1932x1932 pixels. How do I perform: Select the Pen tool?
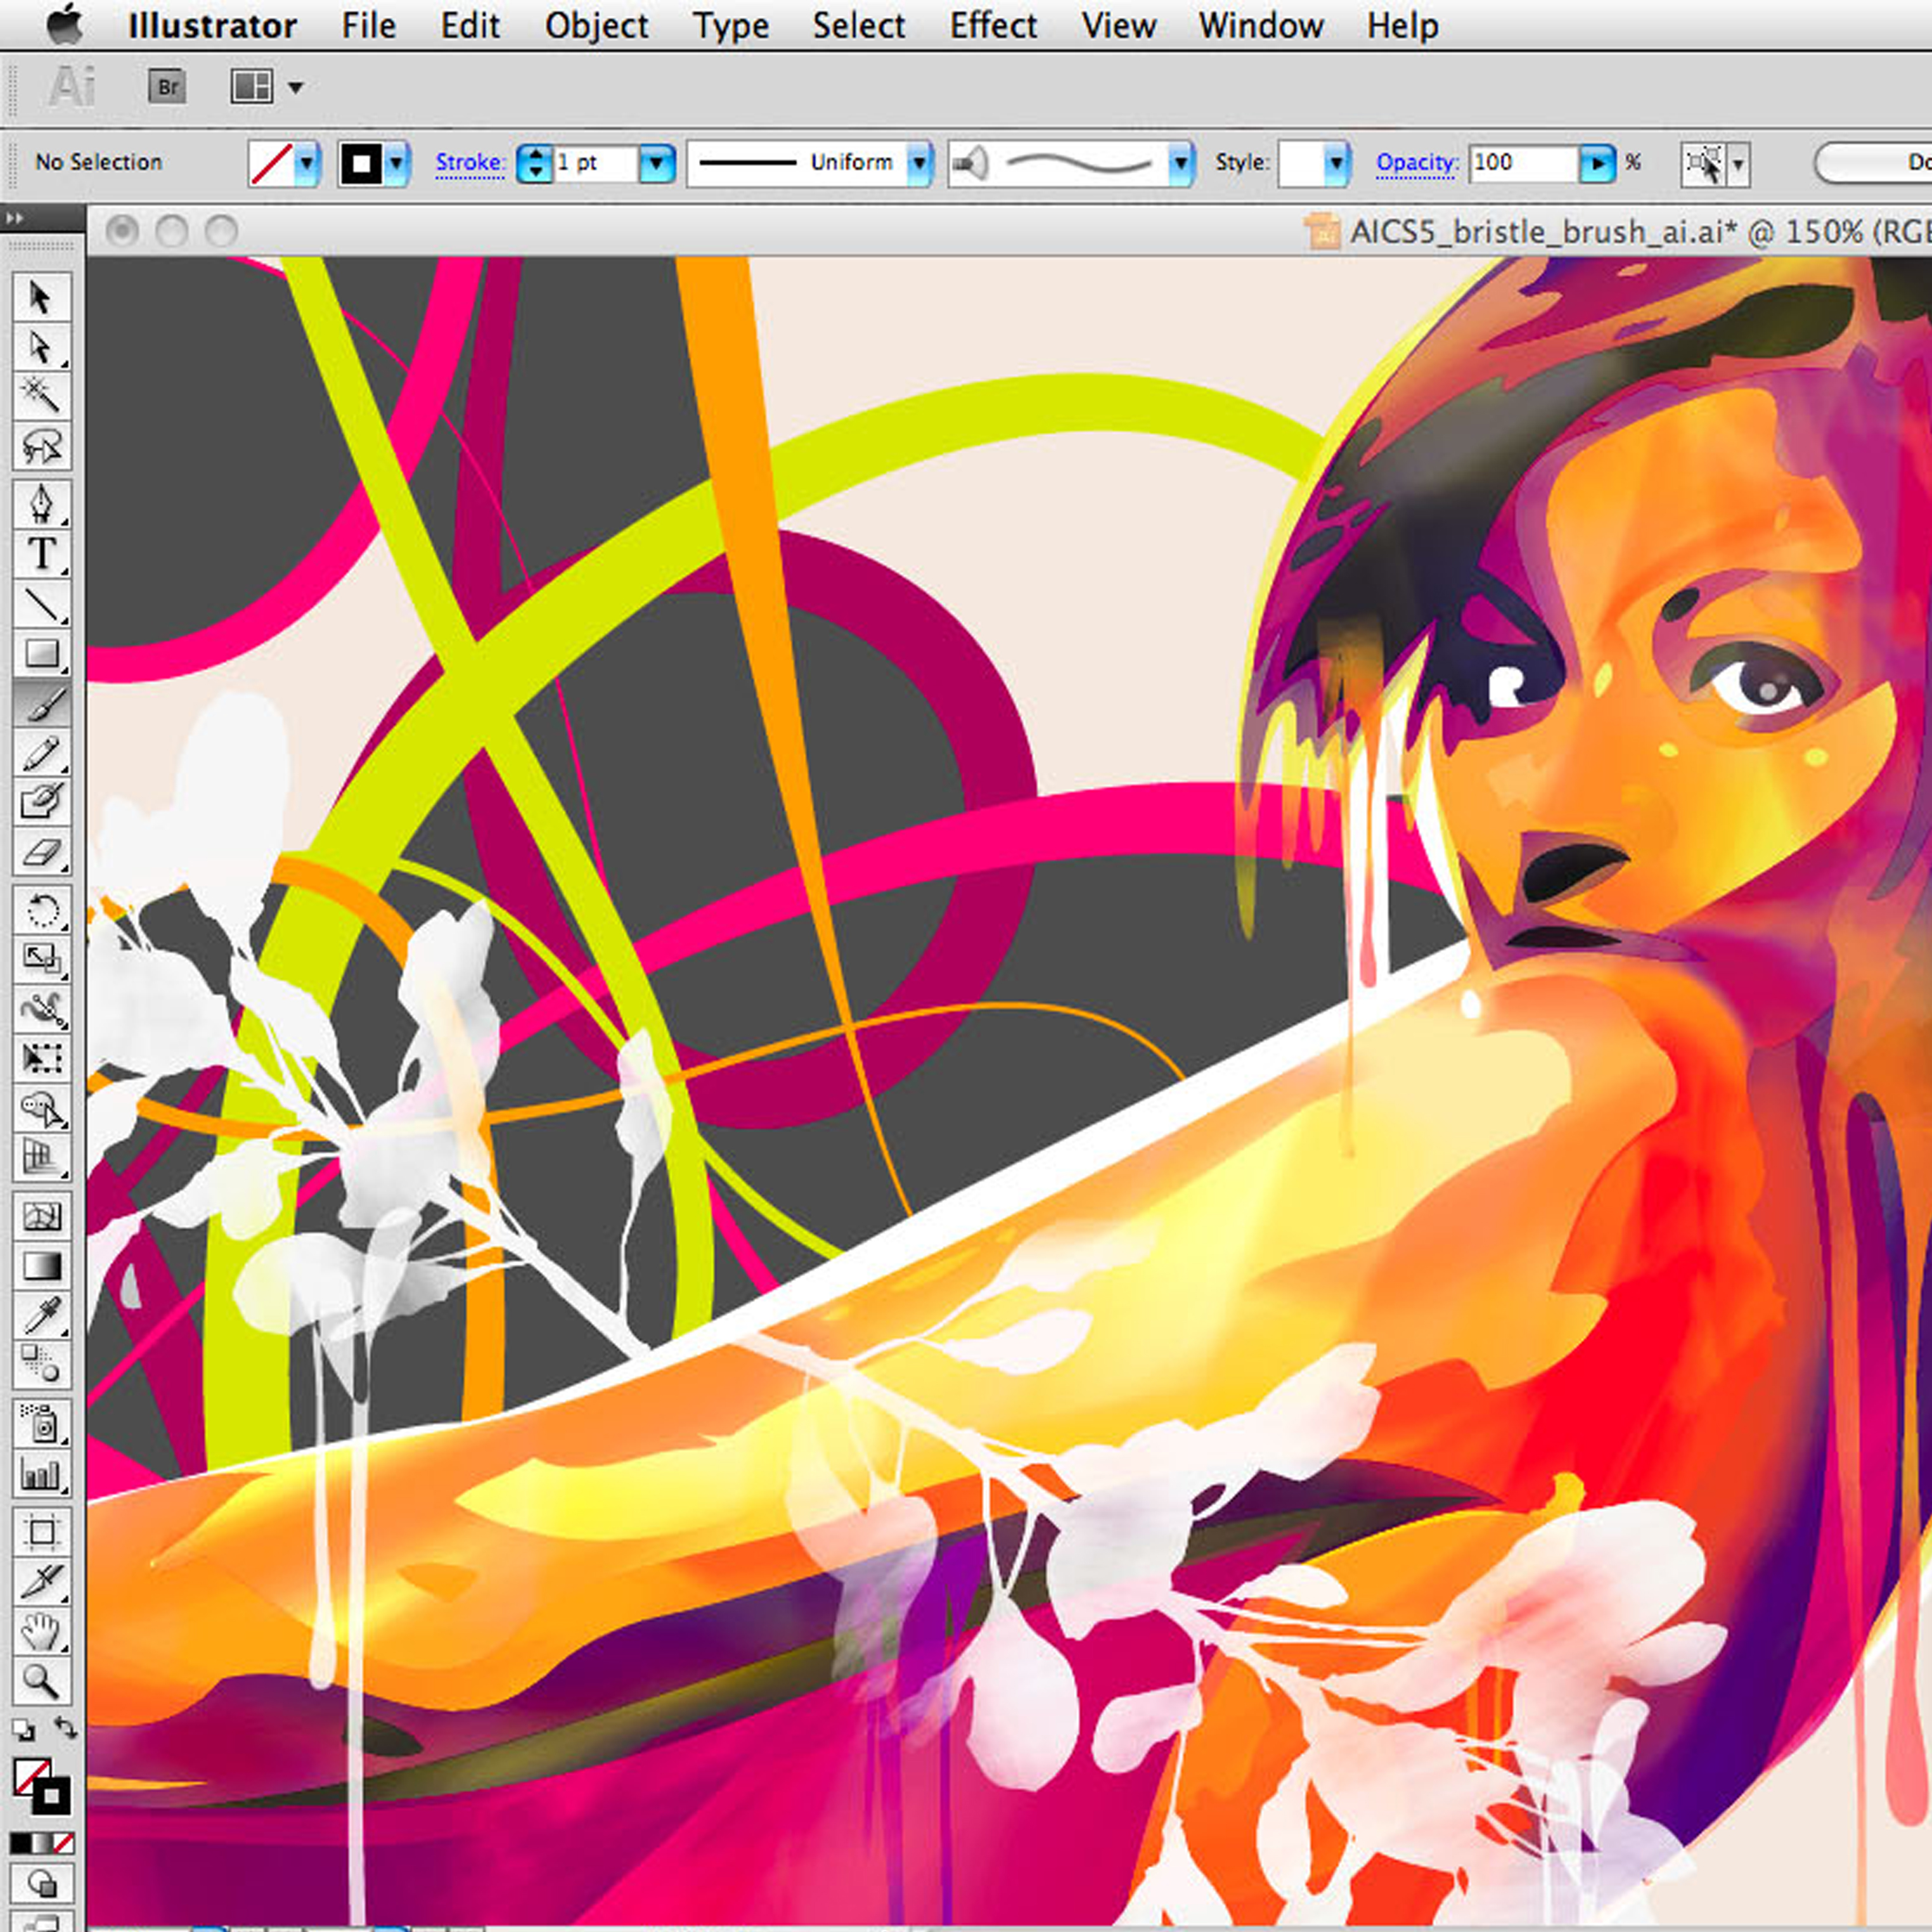tap(41, 504)
